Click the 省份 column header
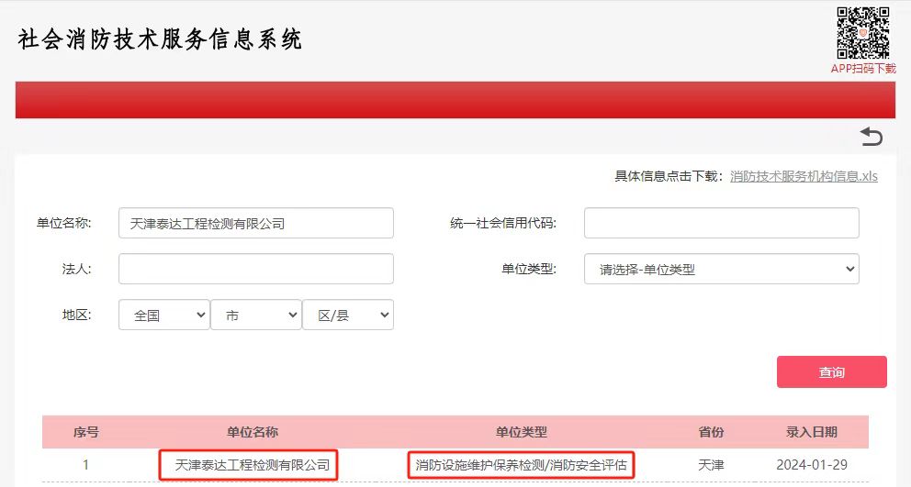Viewport: 911px width, 487px height. (711, 432)
